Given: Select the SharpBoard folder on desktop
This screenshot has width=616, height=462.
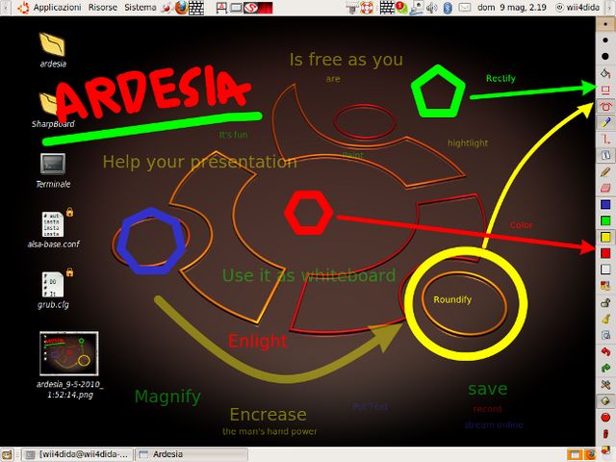Looking at the screenshot, I should (x=53, y=110).
